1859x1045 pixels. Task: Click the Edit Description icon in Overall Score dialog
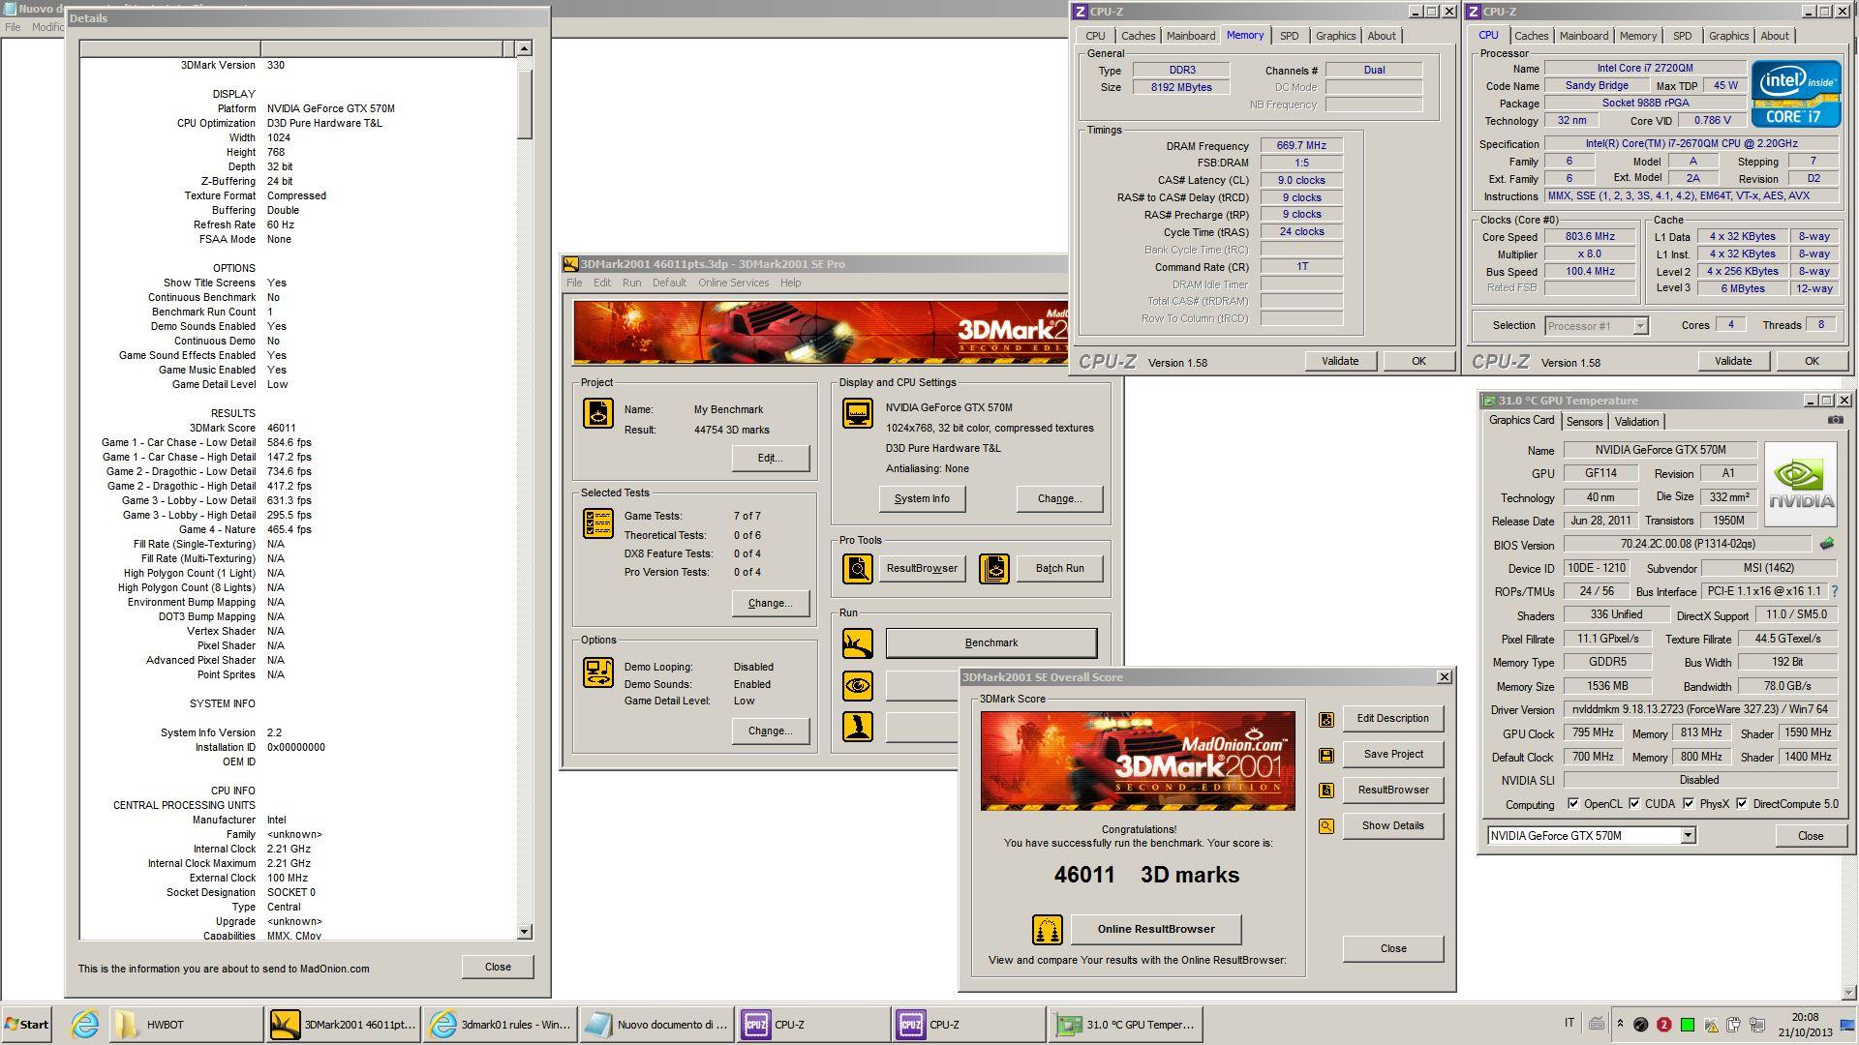point(1326,719)
